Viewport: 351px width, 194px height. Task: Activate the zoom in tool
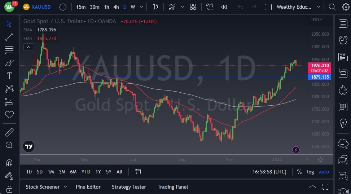click(9, 145)
